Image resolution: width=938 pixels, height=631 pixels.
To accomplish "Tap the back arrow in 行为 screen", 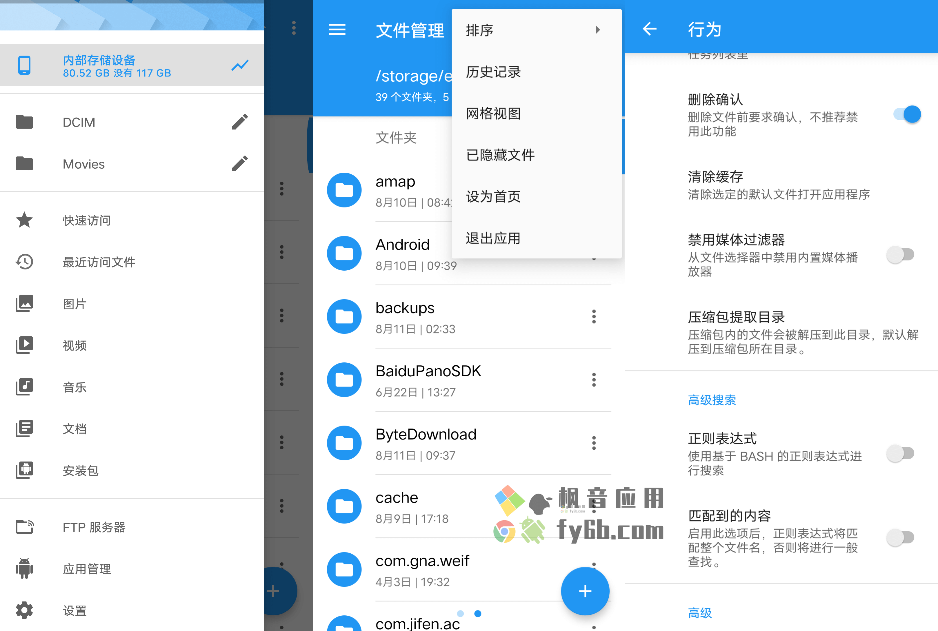I will [649, 29].
